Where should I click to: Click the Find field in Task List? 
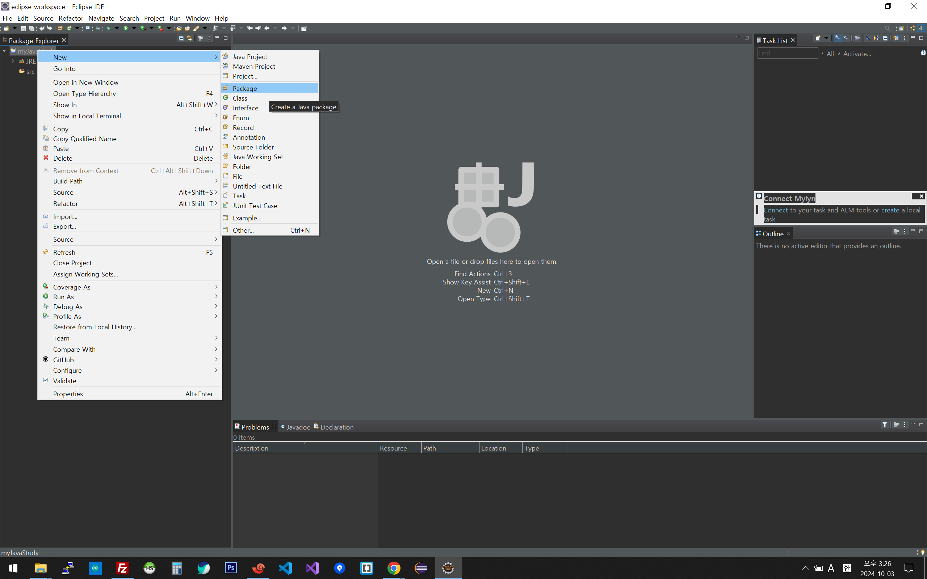pos(787,53)
